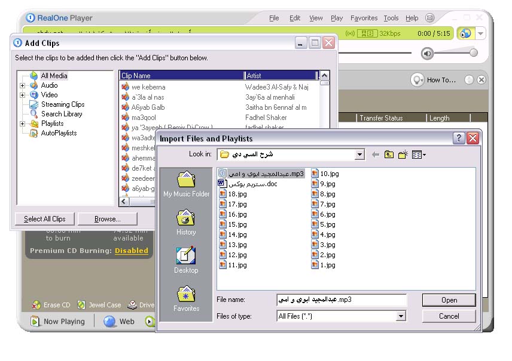Screen dimensions: 512x361
Task: Click the Disabled Premium CD Burning link
Action: pos(132,251)
